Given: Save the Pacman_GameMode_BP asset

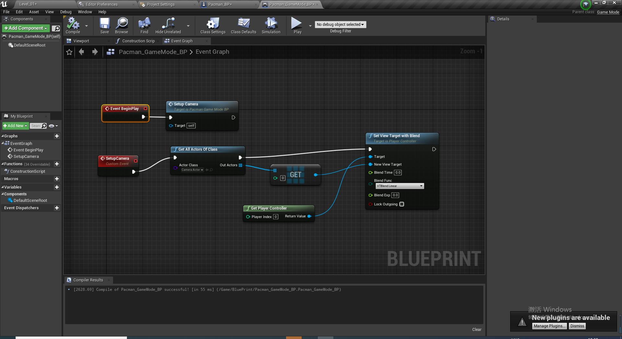Looking at the screenshot, I should pos(104,26).
